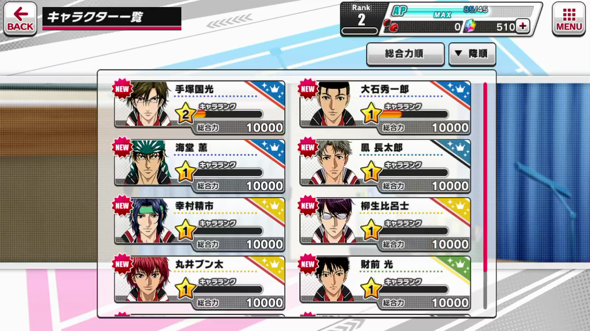The width and height of the screenshot is (590, 331).
Task: Open 柳生比呂士 character portrait
Action: point(335,221)
